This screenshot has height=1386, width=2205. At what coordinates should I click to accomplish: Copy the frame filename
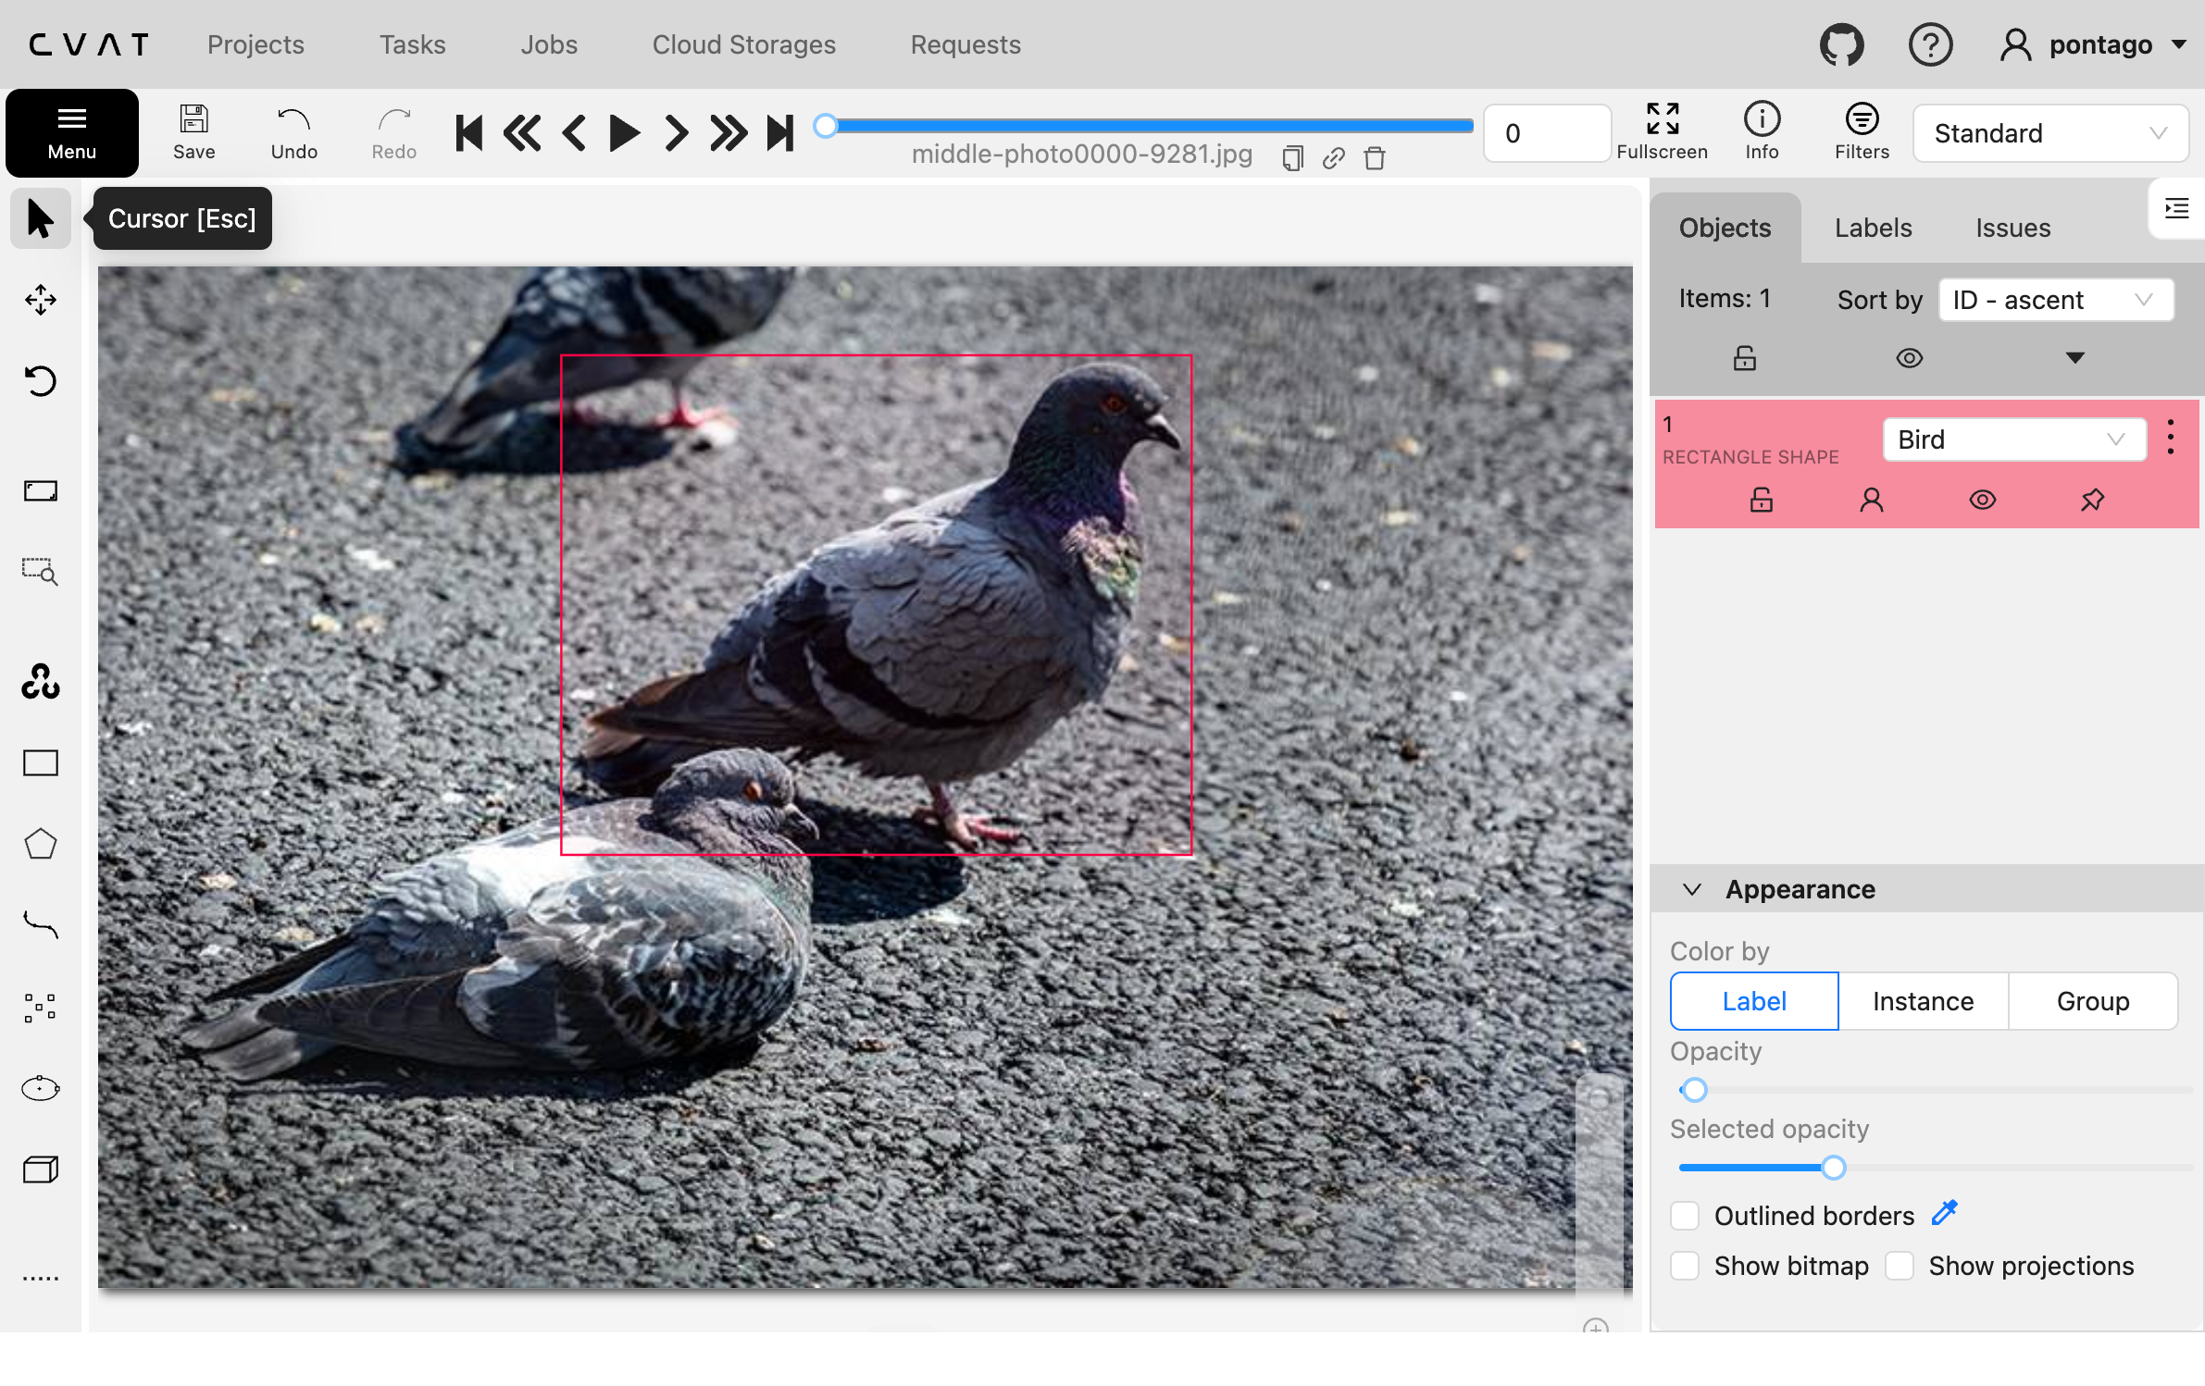[x=1292, y=158]
